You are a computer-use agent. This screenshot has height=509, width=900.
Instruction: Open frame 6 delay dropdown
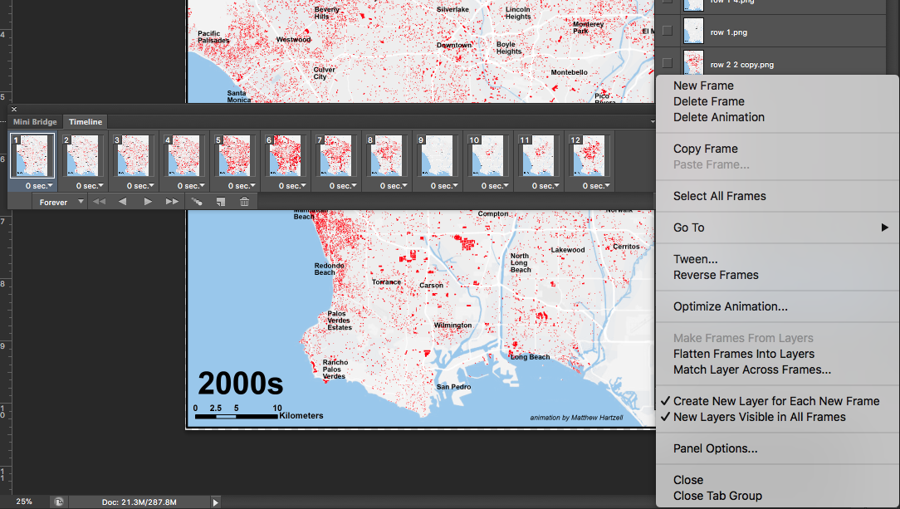pyautogui.click(x=292, y=186)
